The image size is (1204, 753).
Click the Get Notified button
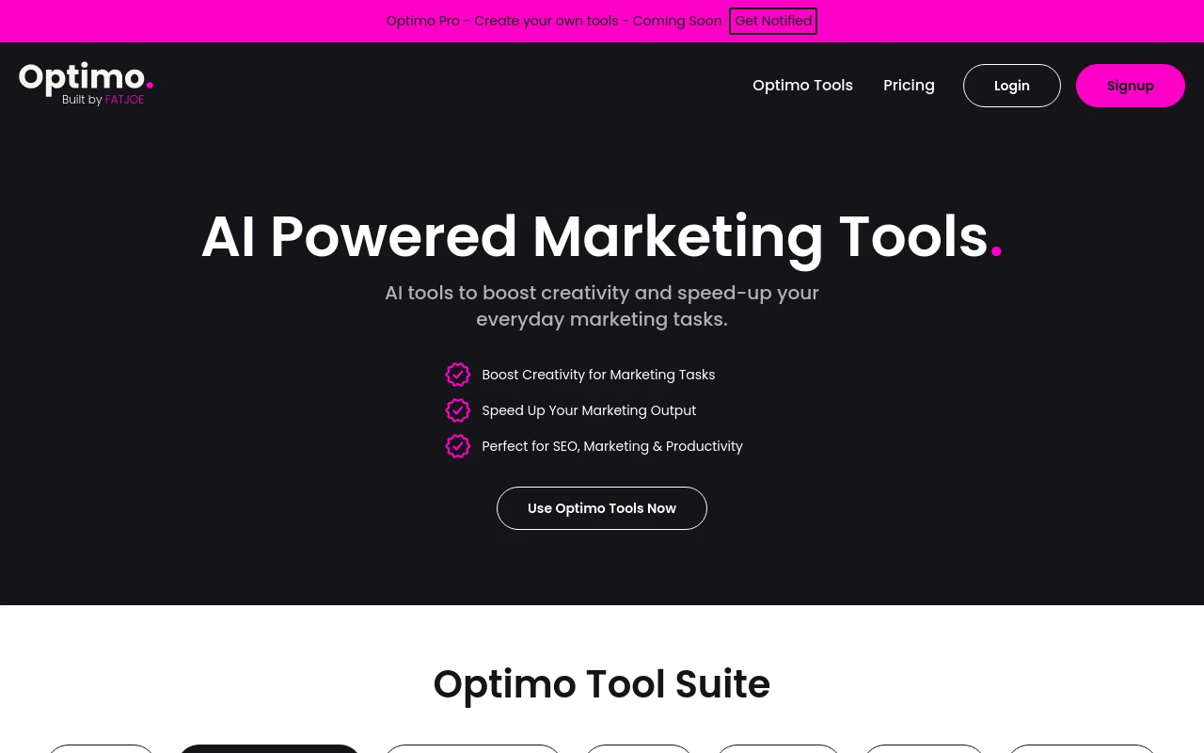(773, 21)
